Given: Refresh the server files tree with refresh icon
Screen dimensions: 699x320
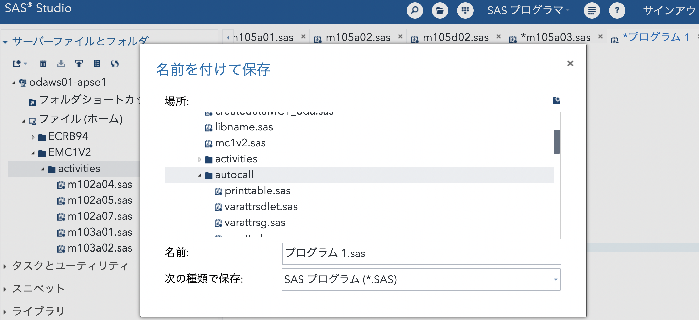Looking at the screenshot, I should point(115,64).
